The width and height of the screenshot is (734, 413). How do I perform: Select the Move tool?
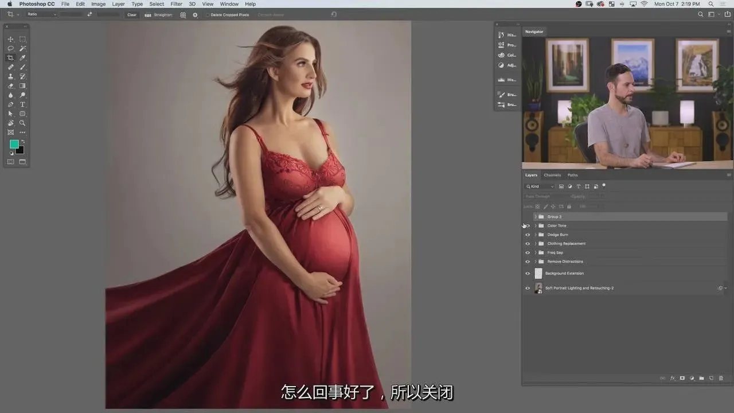pyautogui.click(x=10, y=40)
